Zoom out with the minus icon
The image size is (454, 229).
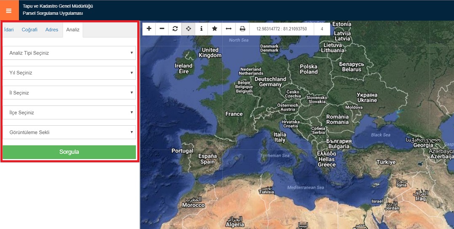[x=162, y=29]
